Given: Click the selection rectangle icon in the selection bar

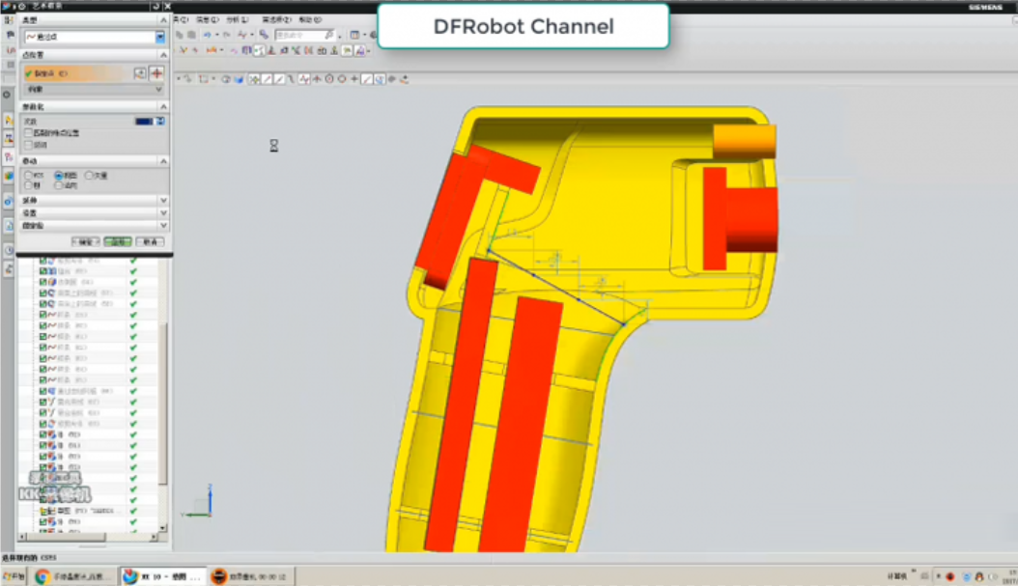Looking at the screenshot, I should (x=204, y=79).
